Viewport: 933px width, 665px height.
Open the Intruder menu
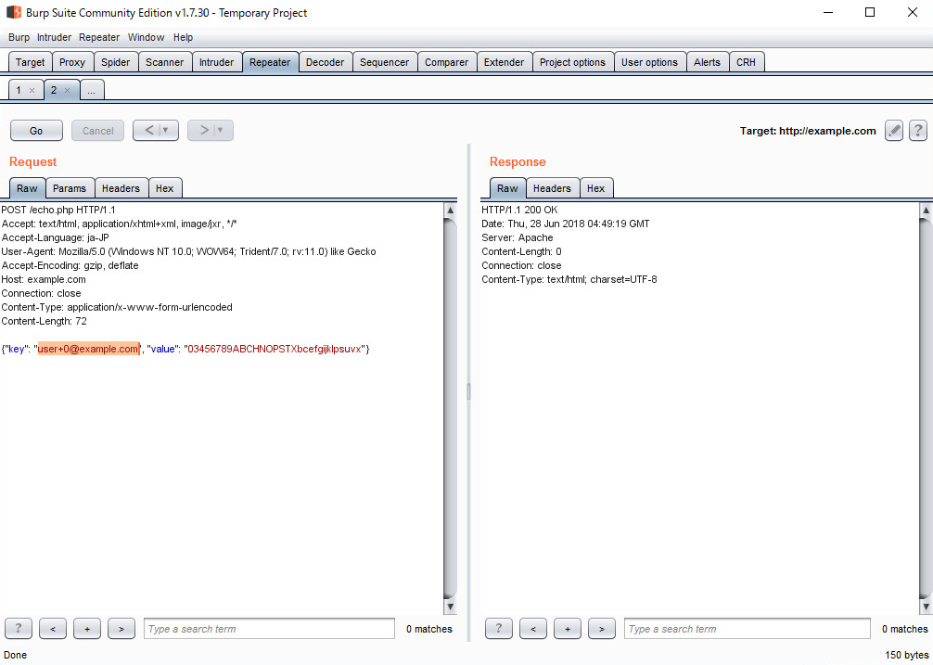coord(54,37)
